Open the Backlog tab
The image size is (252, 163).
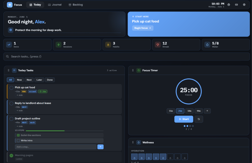[76, 5]
